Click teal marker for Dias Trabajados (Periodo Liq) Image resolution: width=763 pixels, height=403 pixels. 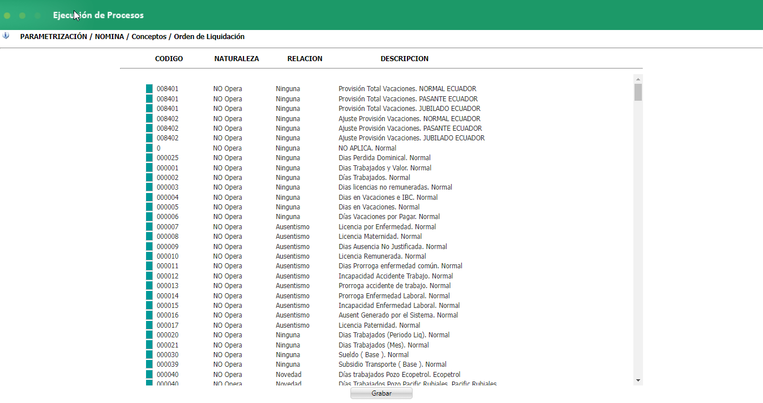pyautogui.click(x=149, y=335)
